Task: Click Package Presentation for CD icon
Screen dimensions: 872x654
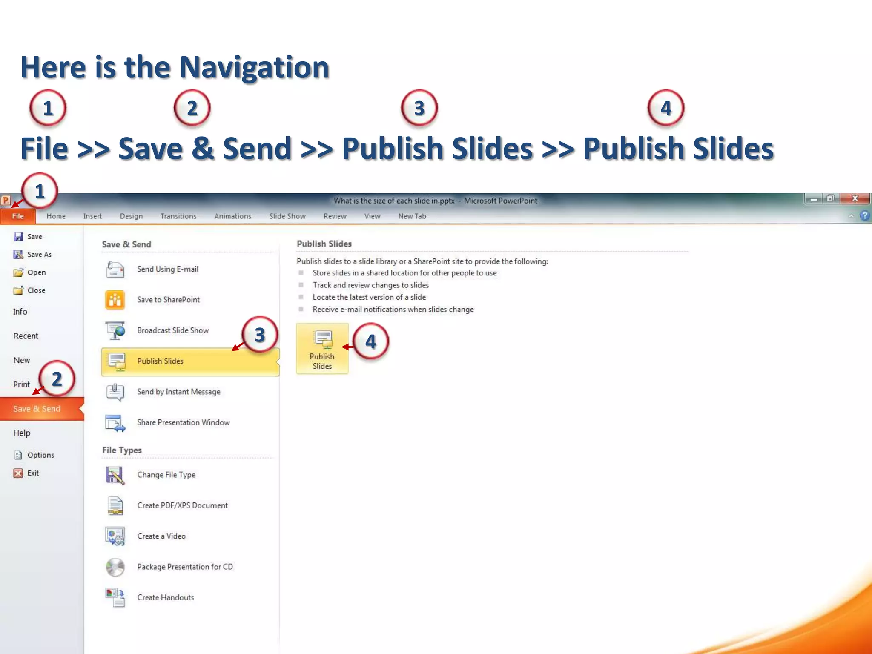Action: click(115, 567)
